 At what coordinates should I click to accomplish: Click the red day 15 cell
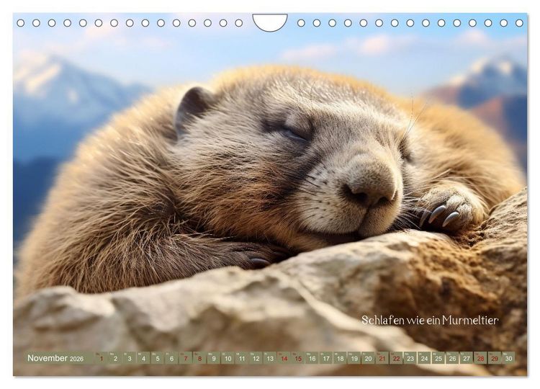(x=298, y=358)
